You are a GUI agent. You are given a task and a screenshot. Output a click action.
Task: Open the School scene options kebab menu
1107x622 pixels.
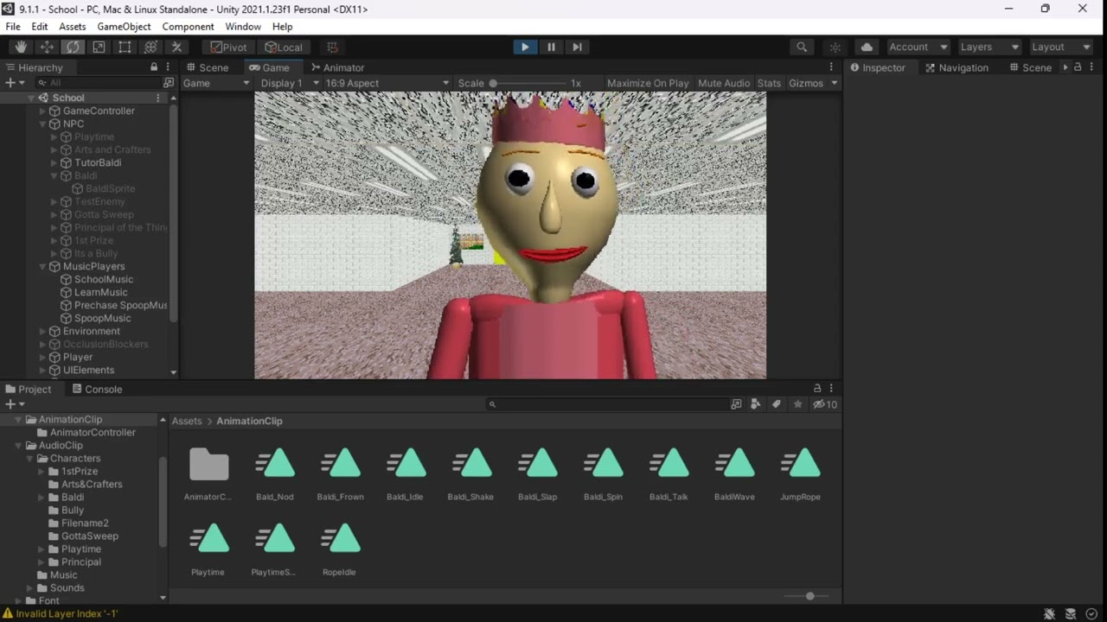tap(157, 98)
